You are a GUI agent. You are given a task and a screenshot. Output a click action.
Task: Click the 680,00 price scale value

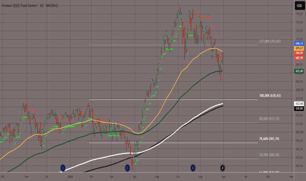pyautogui.click(x=299, y=65)
